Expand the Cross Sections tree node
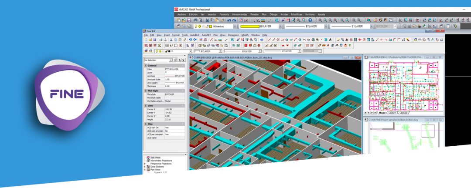Image resolution: width=471 pixels, height=188 pixels. (x=144, y=167)
